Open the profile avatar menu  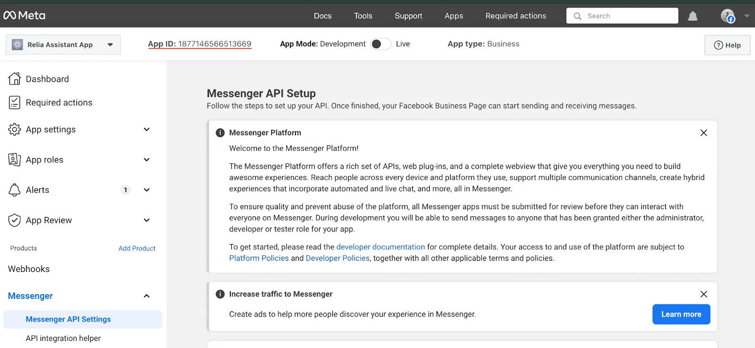[728, 16]
